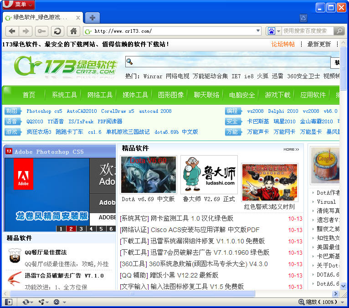Open 游戏下载 navigation item
This screenshot has width=349, height=308.
(277, 95)
